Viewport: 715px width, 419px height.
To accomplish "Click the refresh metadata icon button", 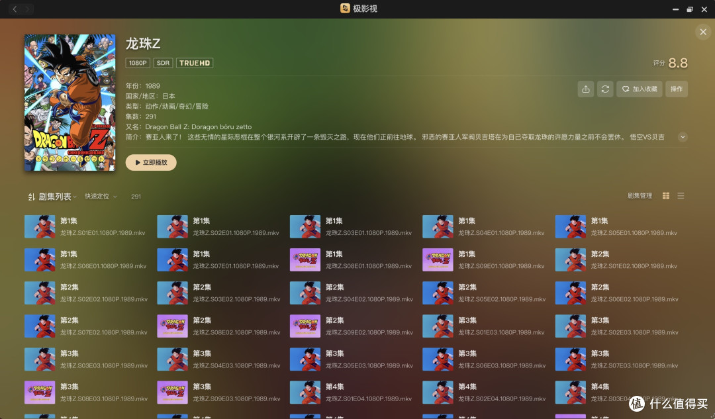I will (x=605, y=89).
